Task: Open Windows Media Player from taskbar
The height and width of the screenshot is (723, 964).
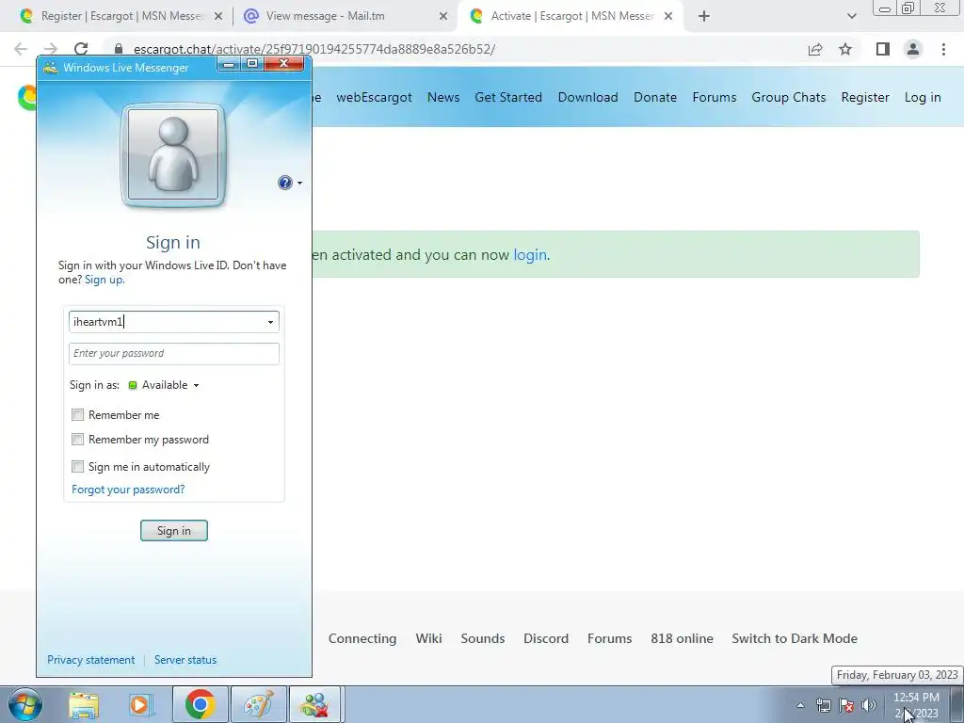Action: 140,704
